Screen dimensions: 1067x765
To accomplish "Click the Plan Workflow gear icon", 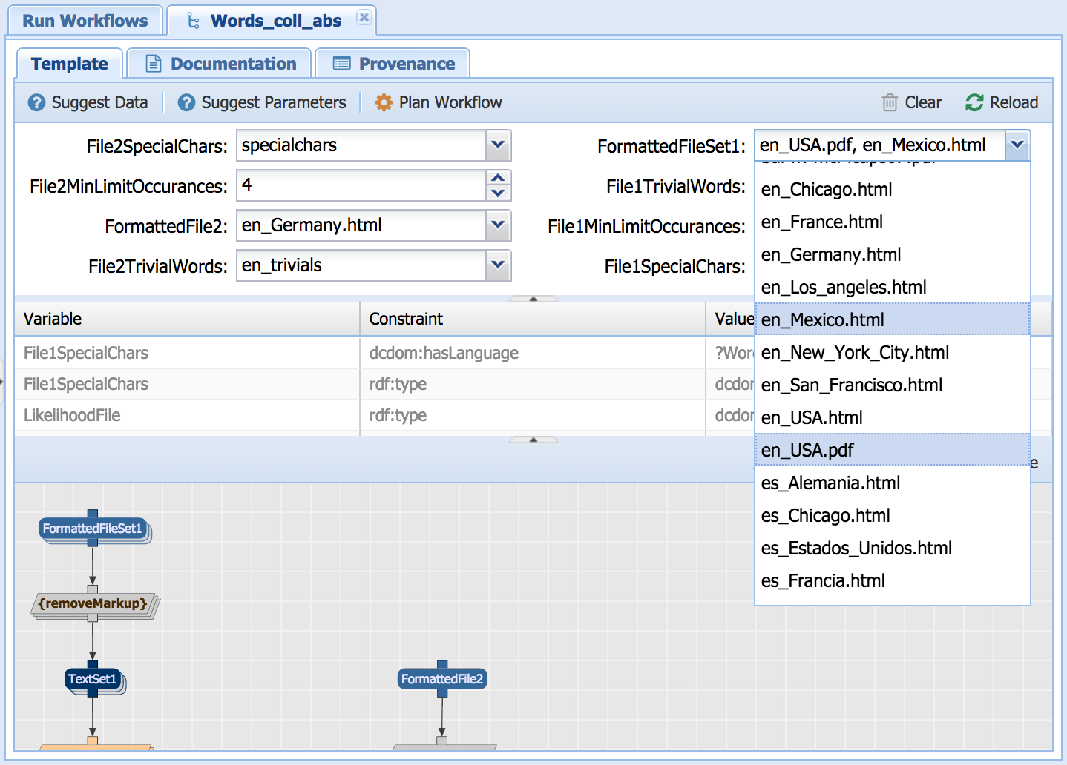I will 384,102.
